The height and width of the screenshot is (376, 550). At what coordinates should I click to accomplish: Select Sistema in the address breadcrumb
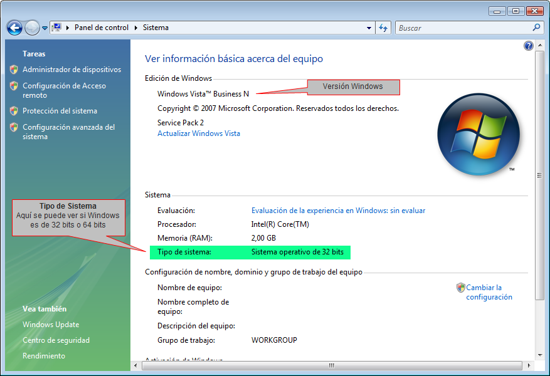coord(156,28)
